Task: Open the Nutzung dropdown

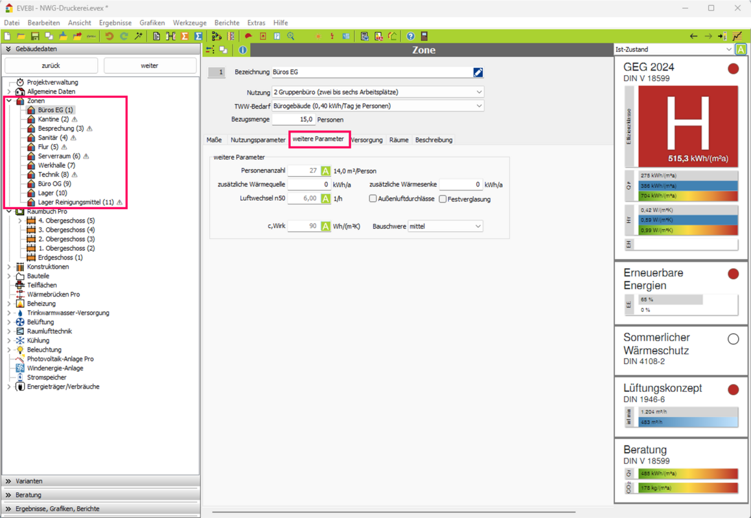Action: tap(479, 93)
